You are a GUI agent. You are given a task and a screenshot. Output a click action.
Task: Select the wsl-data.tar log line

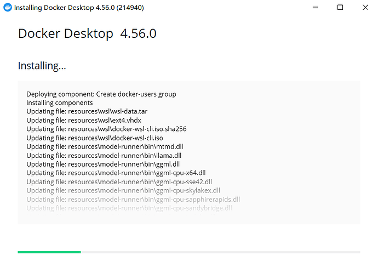pos(87,111)
